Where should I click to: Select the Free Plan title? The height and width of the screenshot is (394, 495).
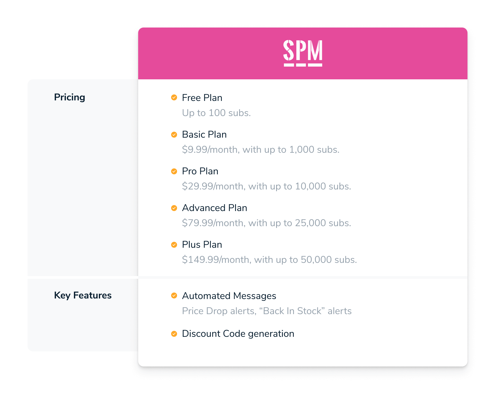[x=202, y=98]
